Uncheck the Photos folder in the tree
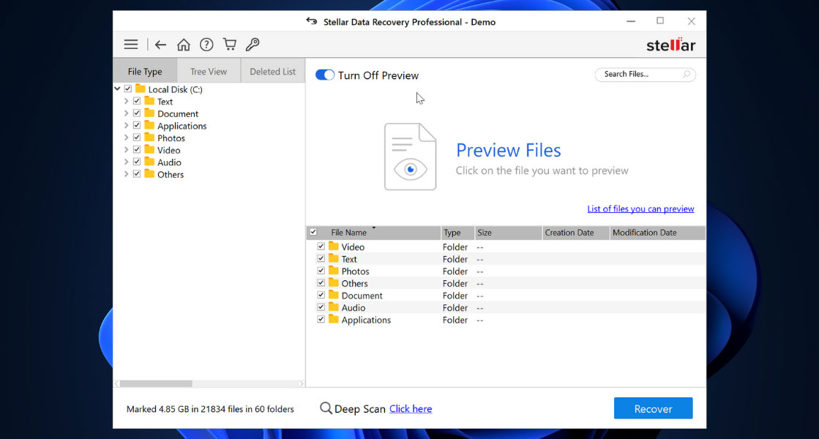819x439 pixels. [x=137, y=138]
